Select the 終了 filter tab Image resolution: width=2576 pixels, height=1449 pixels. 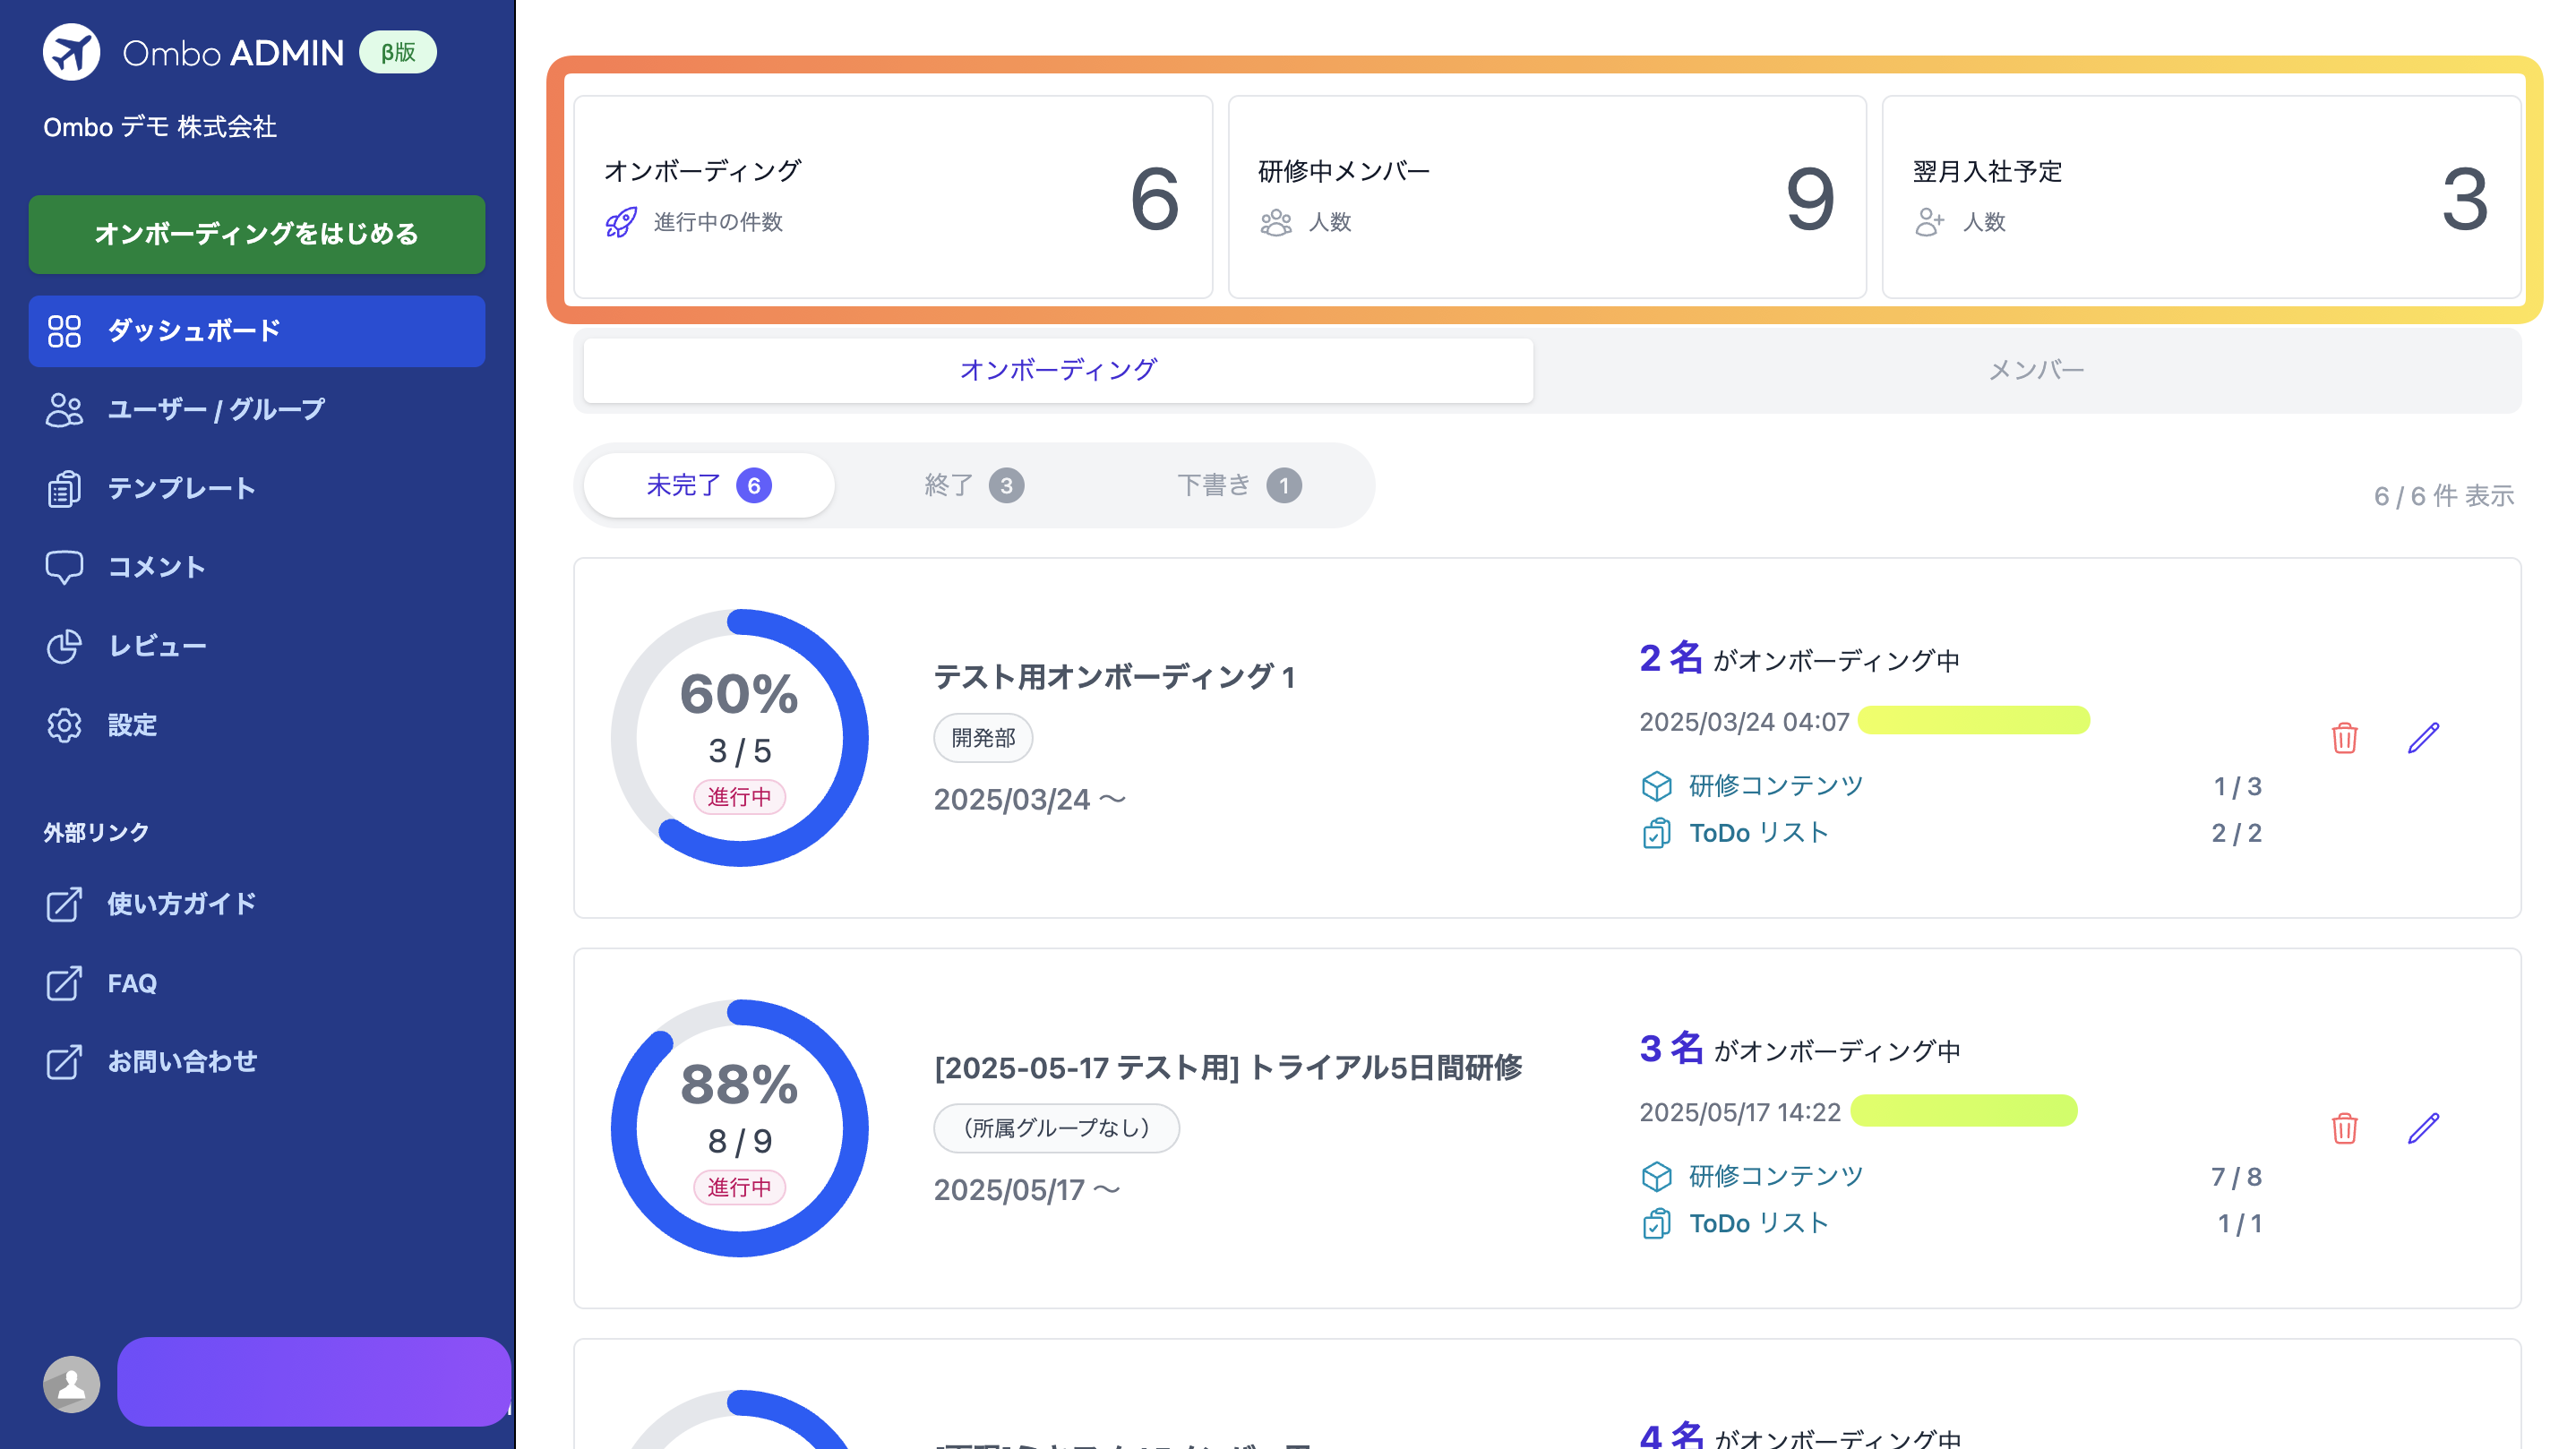click(x=974, y=486)
